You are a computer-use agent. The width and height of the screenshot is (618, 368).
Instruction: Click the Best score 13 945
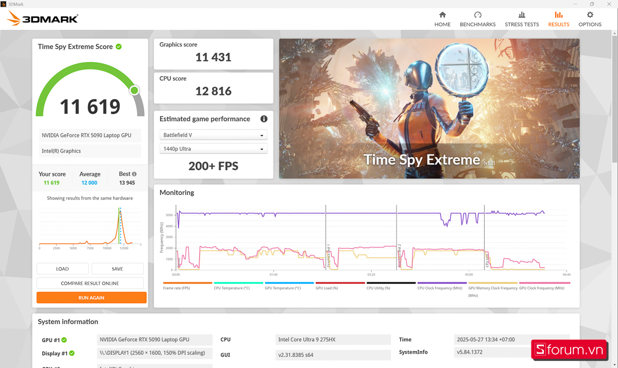(127, 183)
